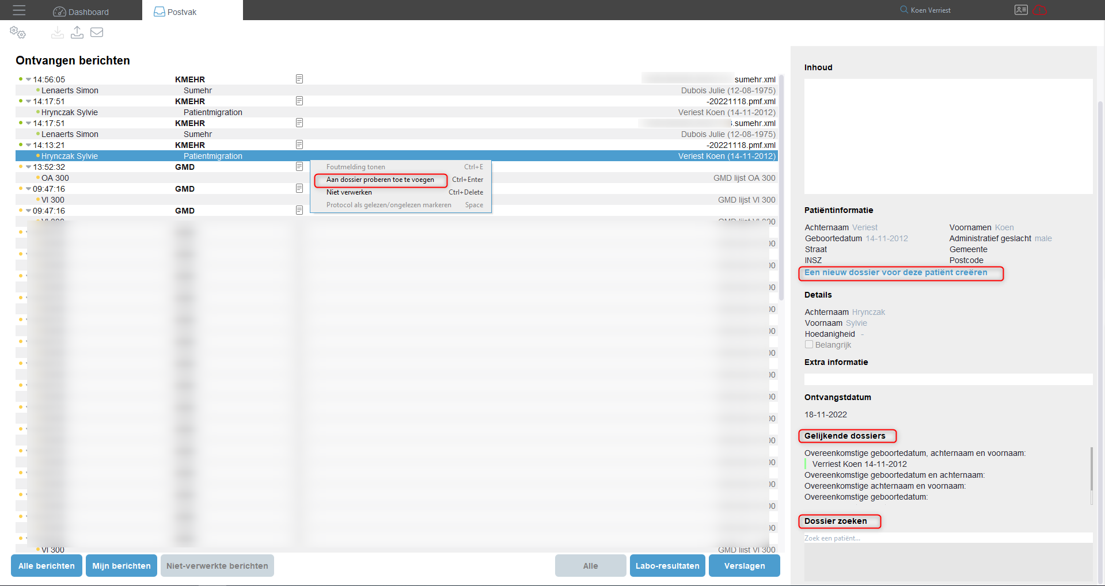
Task: Select the 'OA 300' message row
Action: (396, 178)
